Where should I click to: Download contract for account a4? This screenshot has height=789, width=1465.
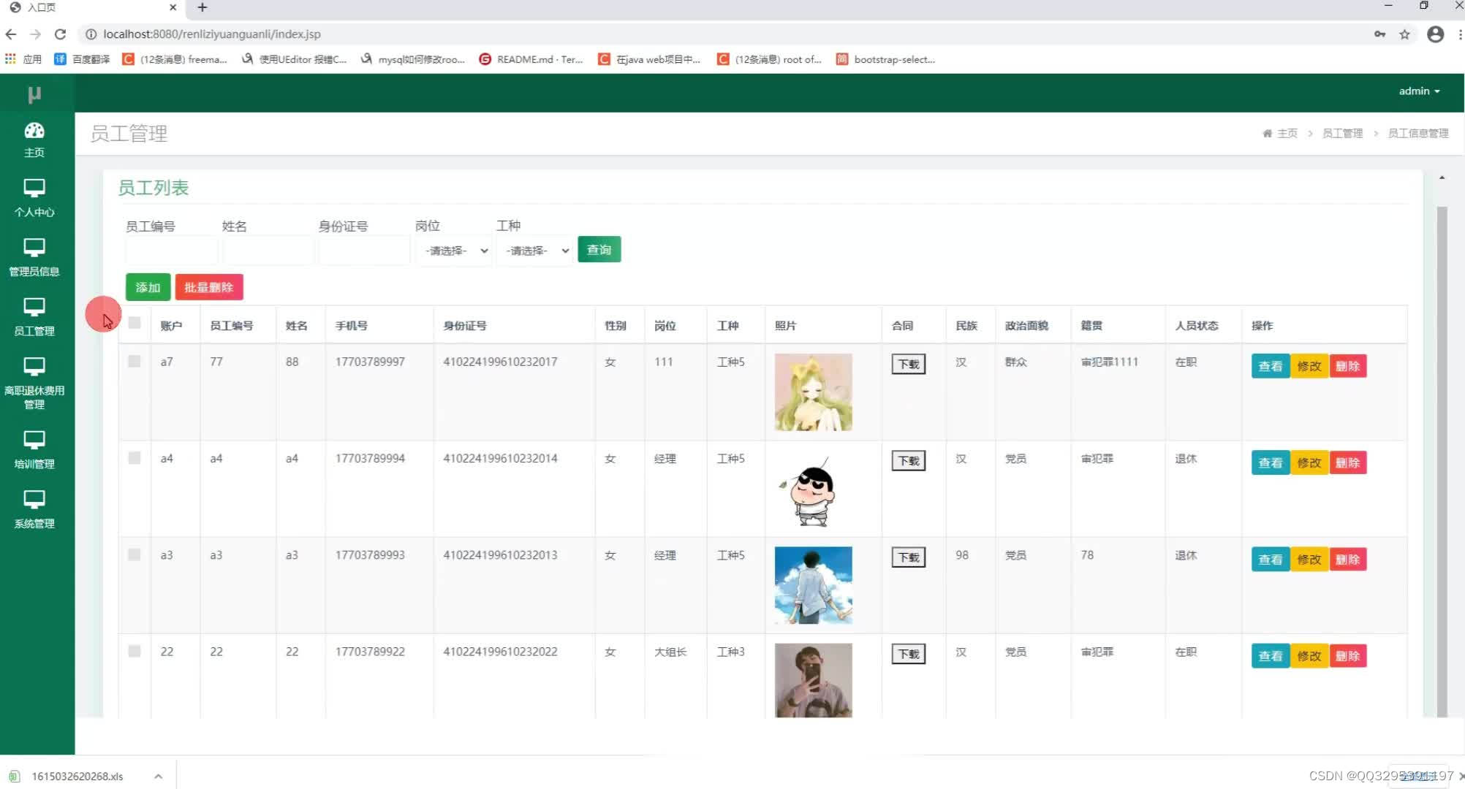click(909, 460)
